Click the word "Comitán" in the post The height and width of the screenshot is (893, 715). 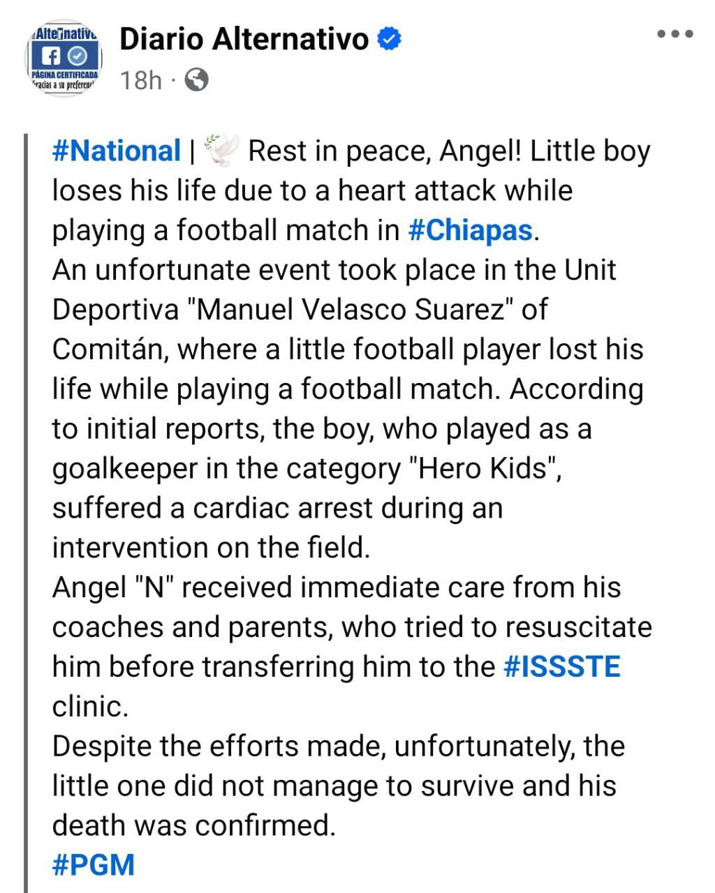click(x=110, y=349)
